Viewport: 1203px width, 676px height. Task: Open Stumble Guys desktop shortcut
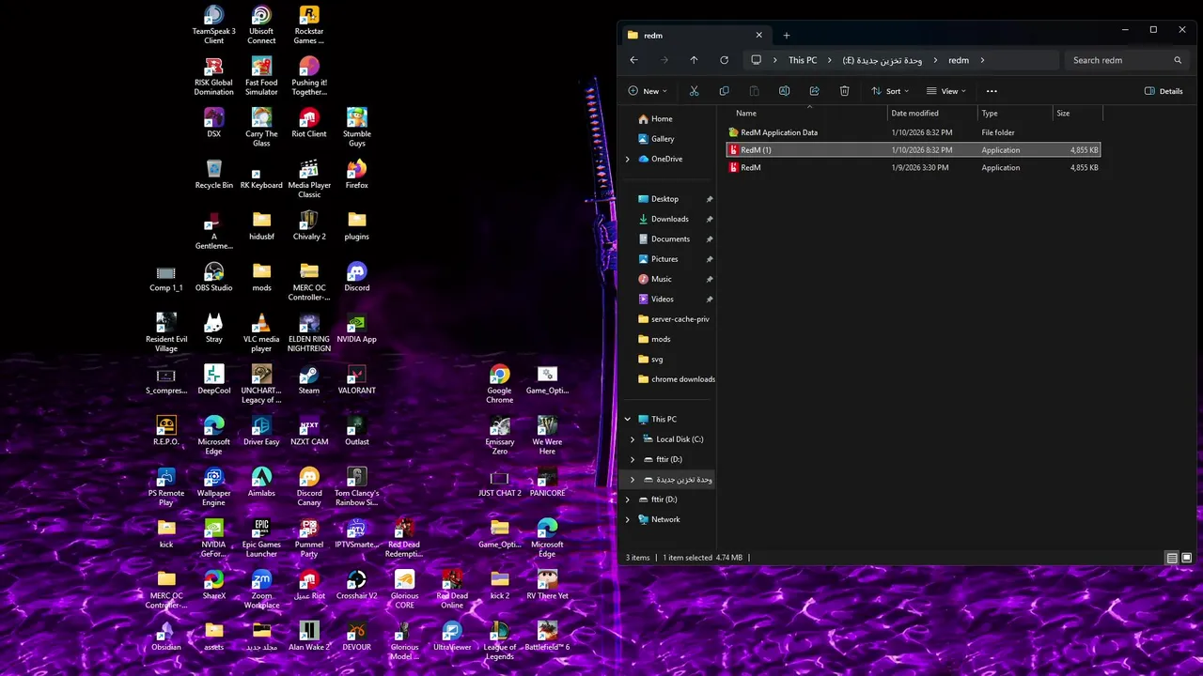pos(356,127)
